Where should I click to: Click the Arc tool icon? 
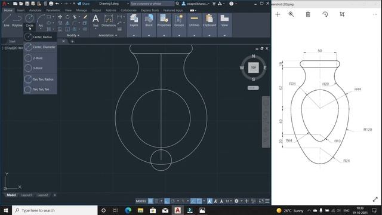(41, 19)
